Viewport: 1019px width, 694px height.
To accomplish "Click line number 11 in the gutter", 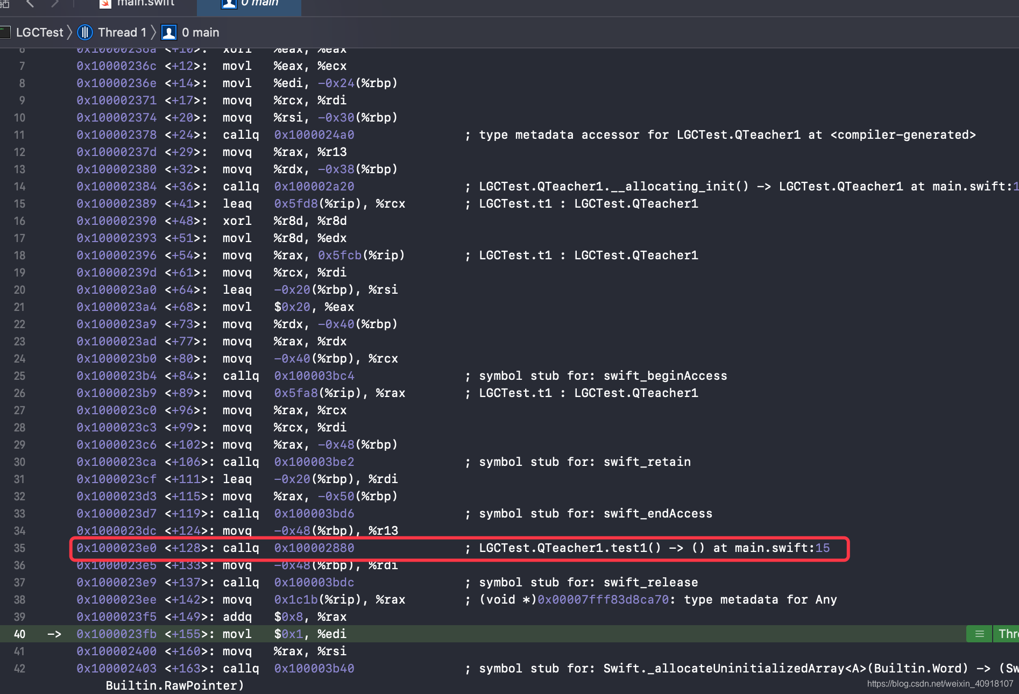I will point(19,135).
